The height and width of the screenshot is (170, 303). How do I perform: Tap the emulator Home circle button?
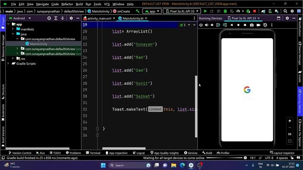pos(238,25)
